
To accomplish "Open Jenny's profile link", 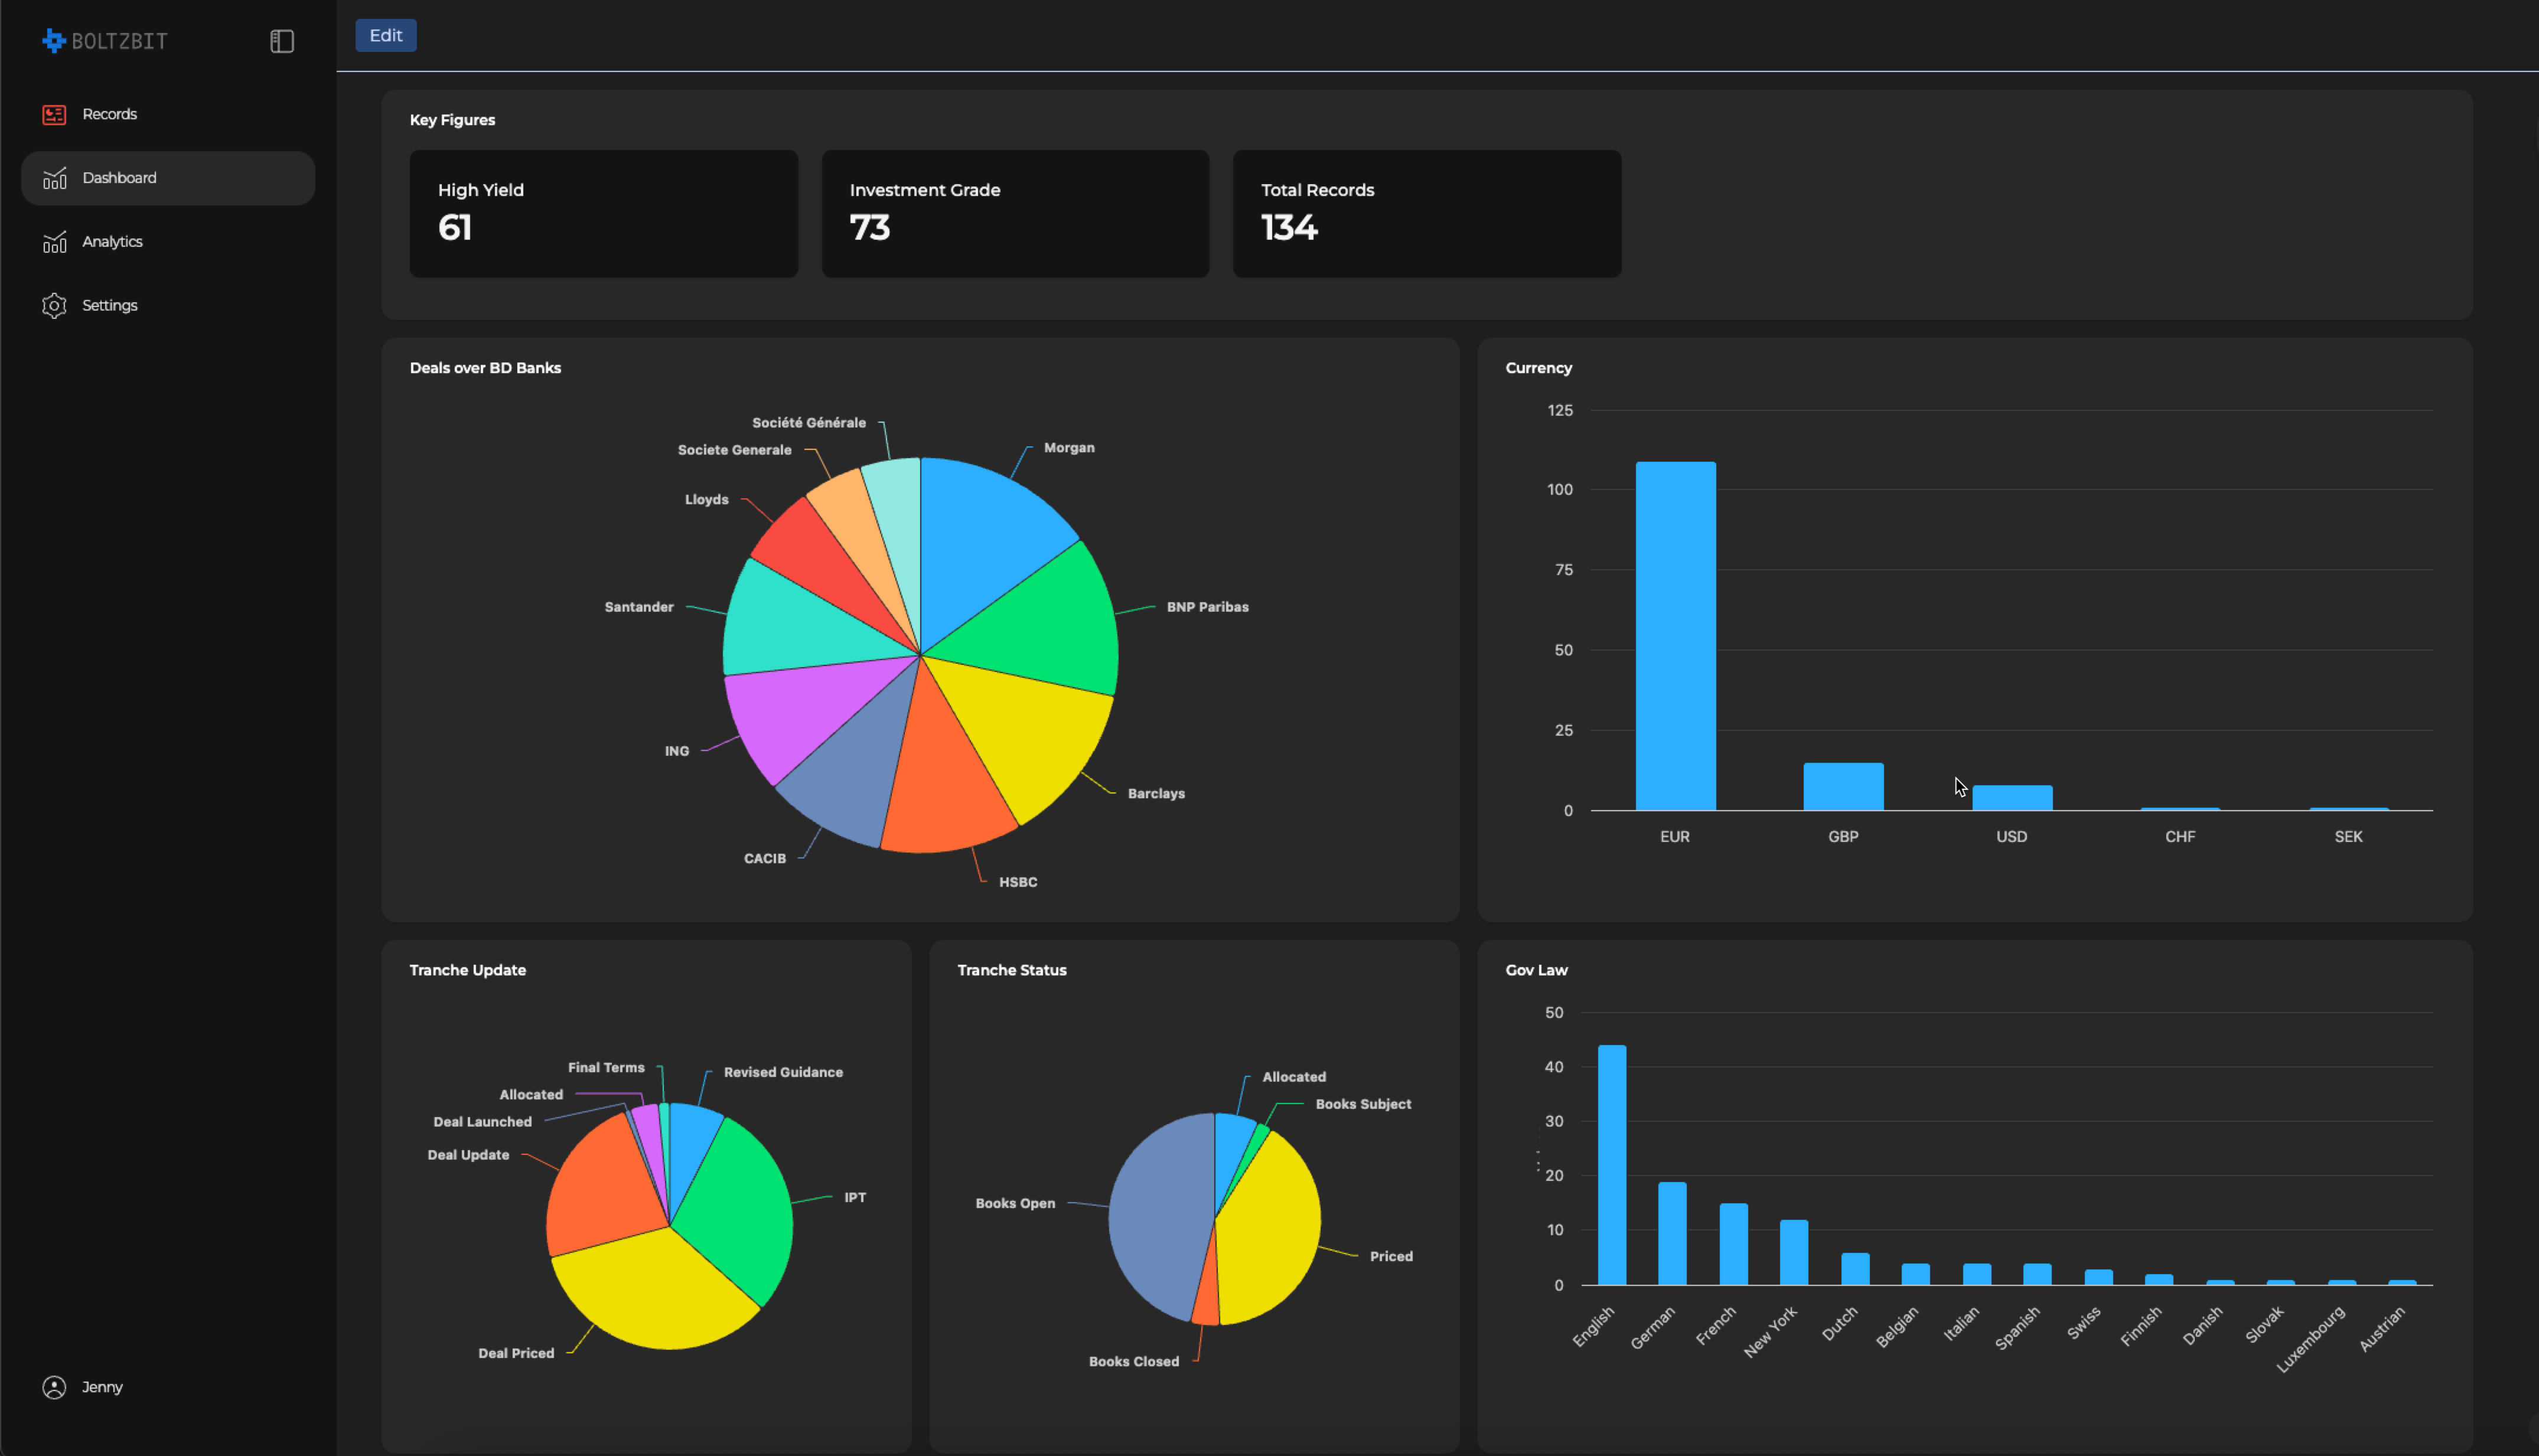I will click(102, 1387).
